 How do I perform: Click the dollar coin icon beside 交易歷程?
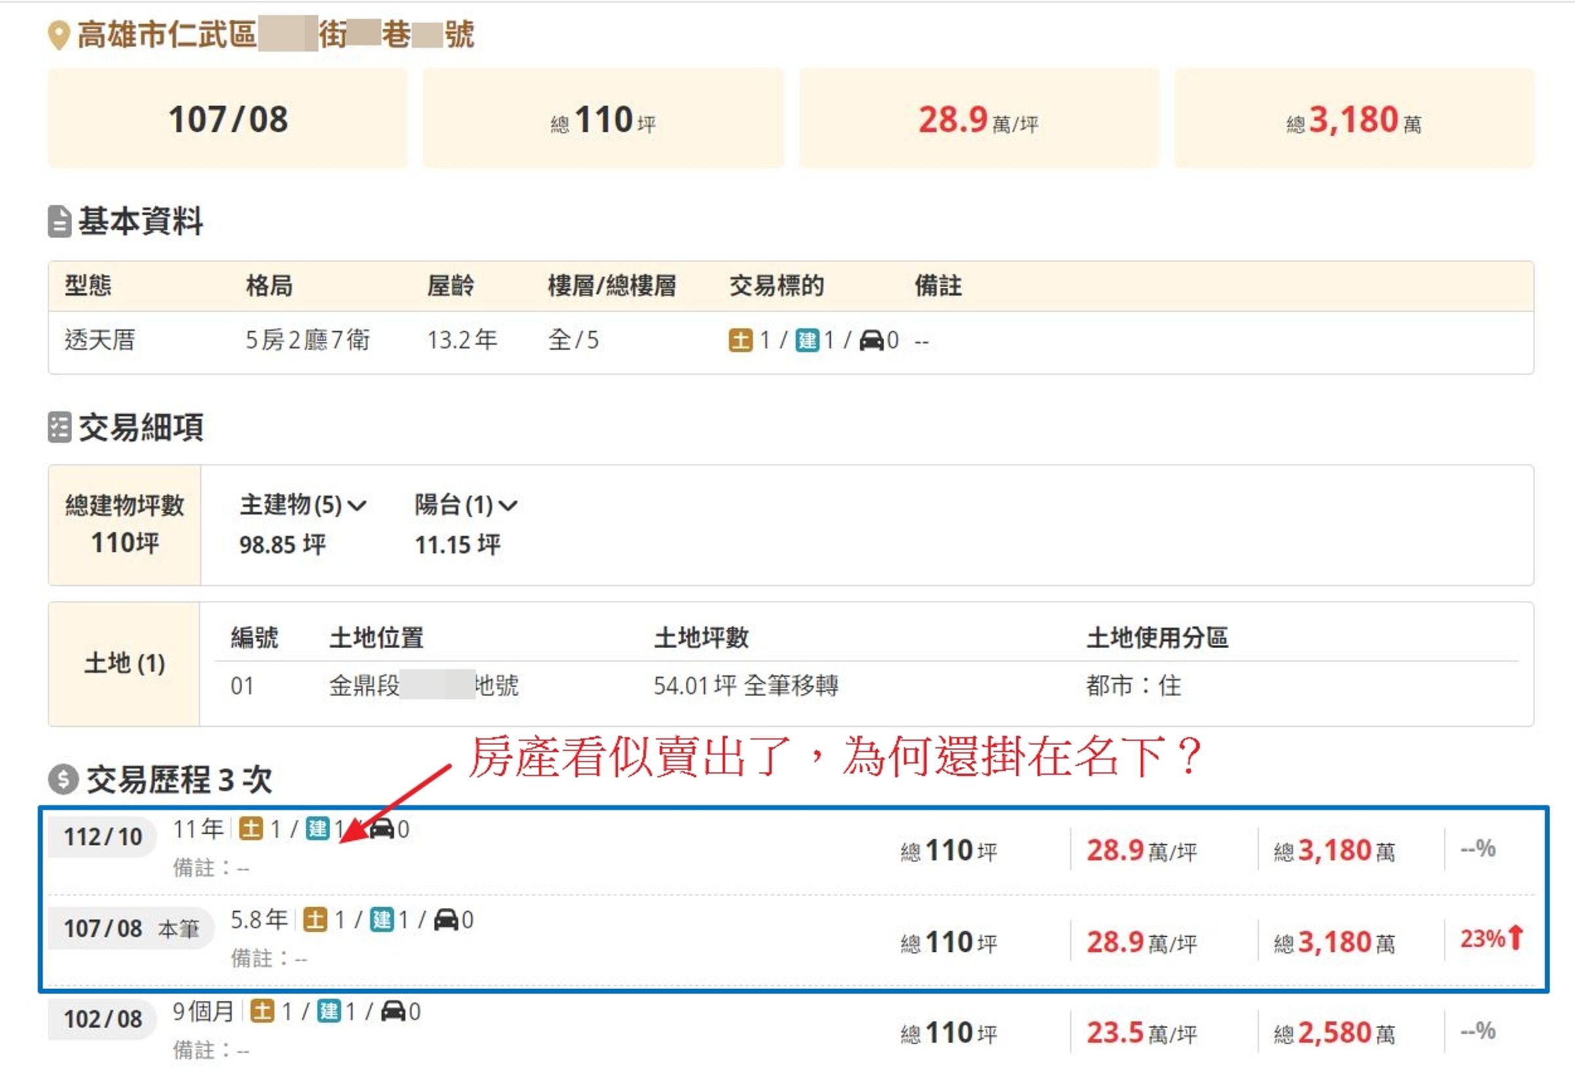63,779
